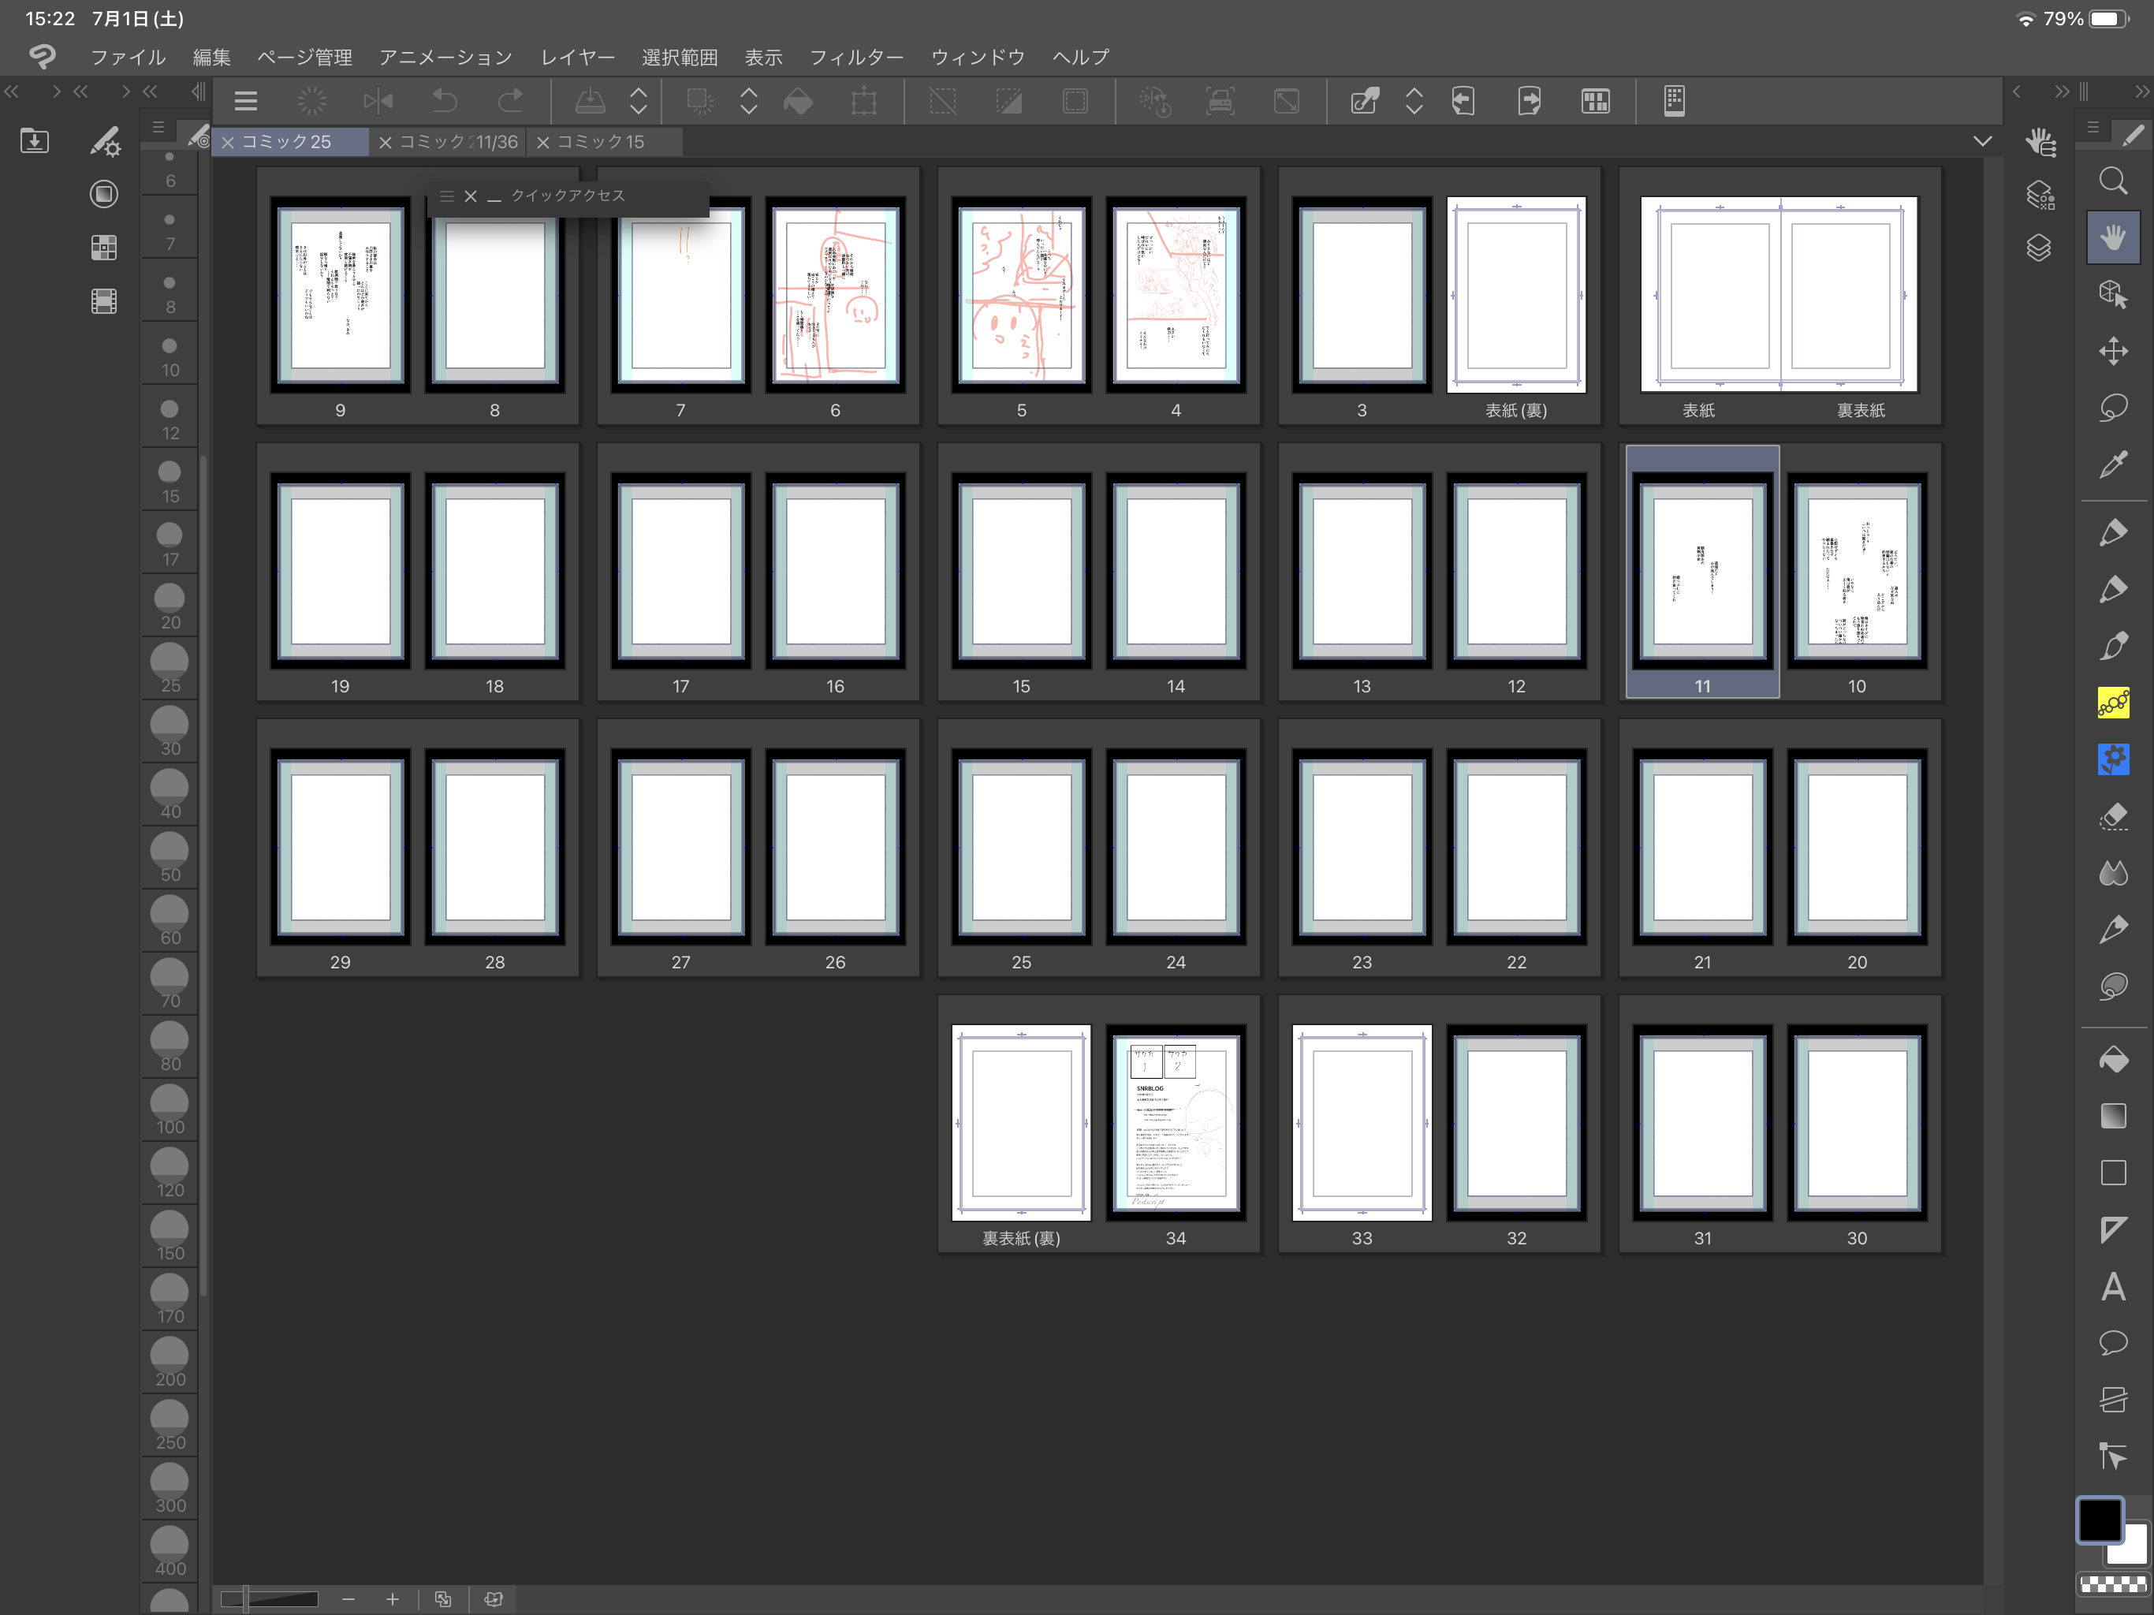Select the Eraser tool
The height and width of the screenshot is (1615, 2154).
(x=2112, y=815)
